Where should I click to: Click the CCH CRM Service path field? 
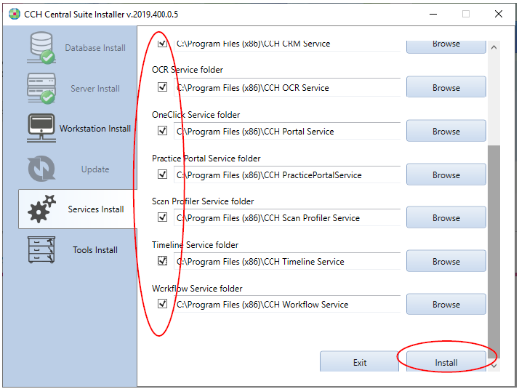[287, 45]
